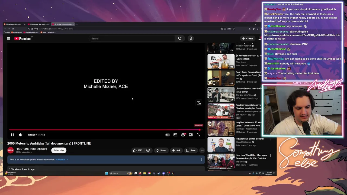Show hidden system tray icons

pos(250,173)
